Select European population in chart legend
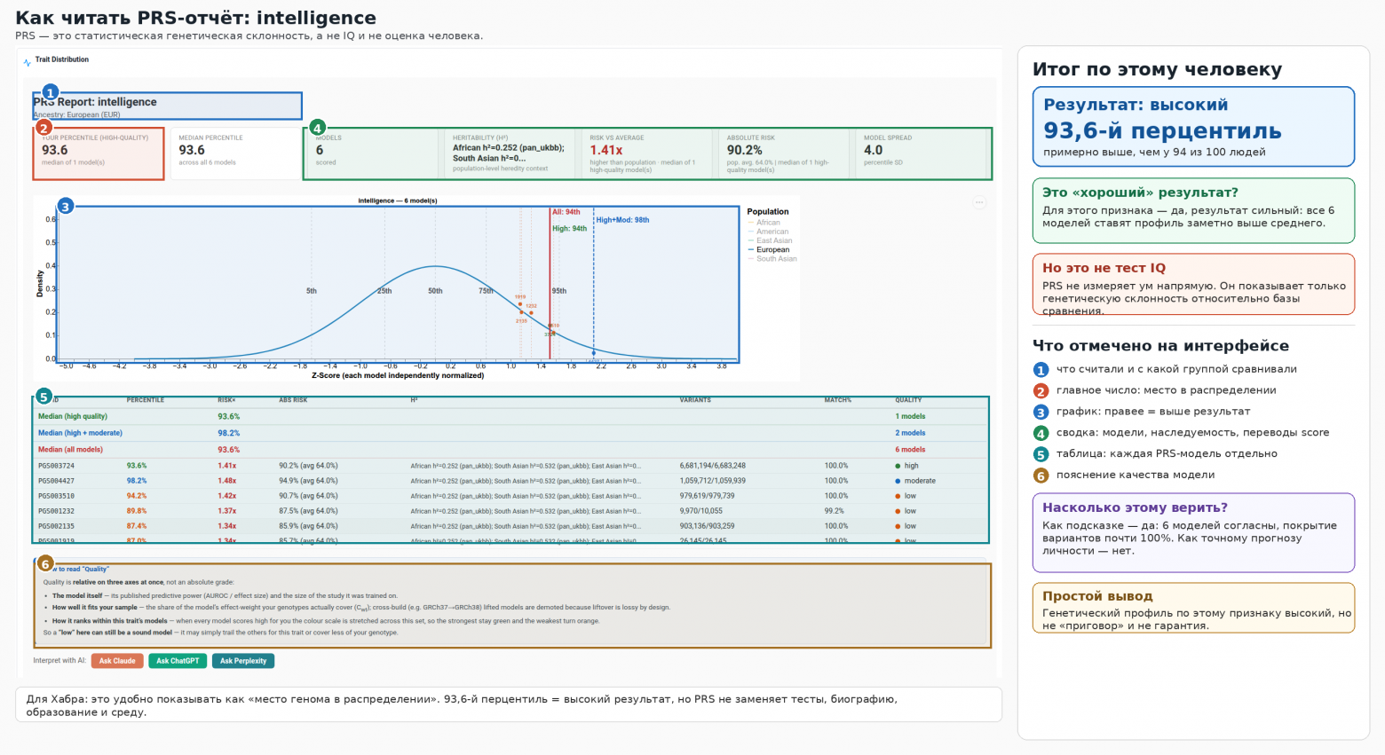 click(768, 250)
